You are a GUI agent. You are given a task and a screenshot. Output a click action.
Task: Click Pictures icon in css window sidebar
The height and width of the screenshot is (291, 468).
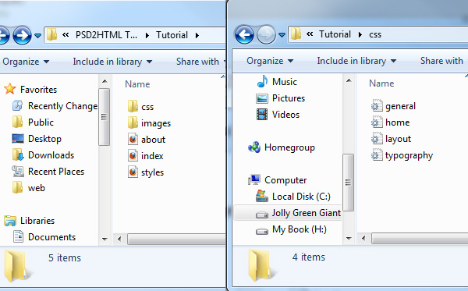[x=262, y=98]
